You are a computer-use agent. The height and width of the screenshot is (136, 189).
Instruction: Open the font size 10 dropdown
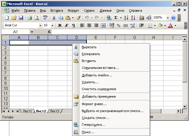[52, 25]
